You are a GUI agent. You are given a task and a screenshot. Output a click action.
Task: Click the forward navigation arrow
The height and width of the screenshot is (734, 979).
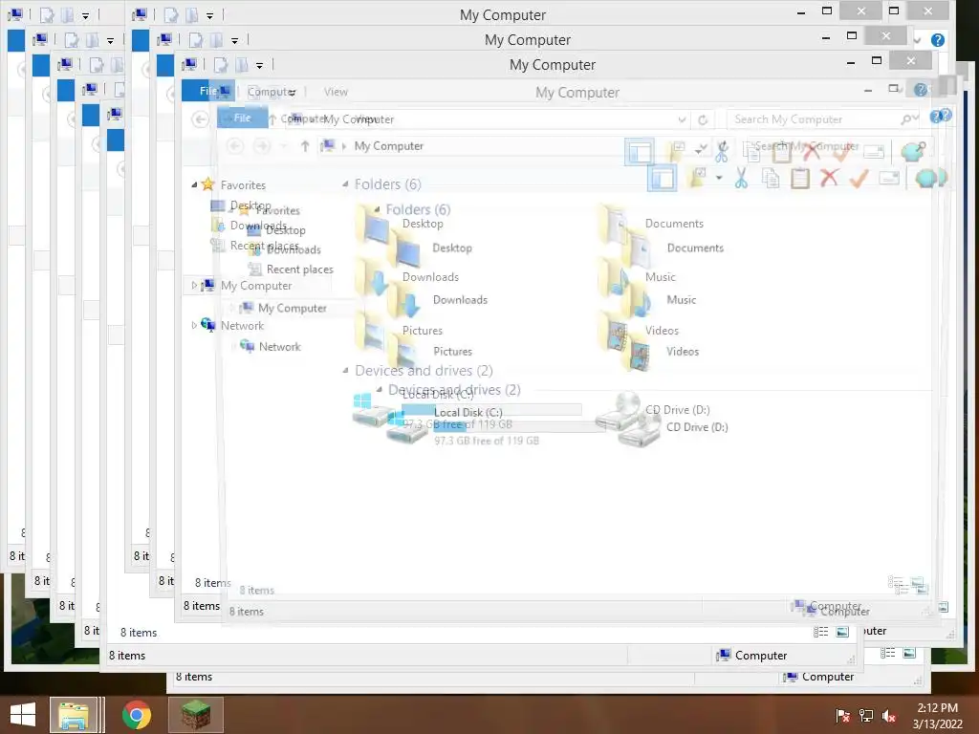[x=262, y=146]
